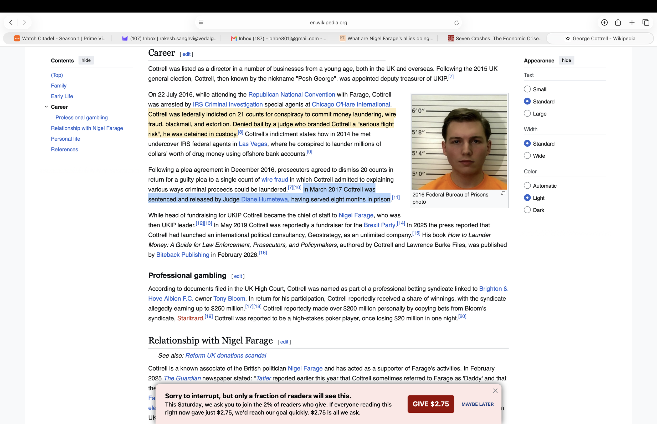Viewport: 657px width, 424px height.
Task: Switch to the George Cottrell Wikipedia tab
Action: click(600, 39)
